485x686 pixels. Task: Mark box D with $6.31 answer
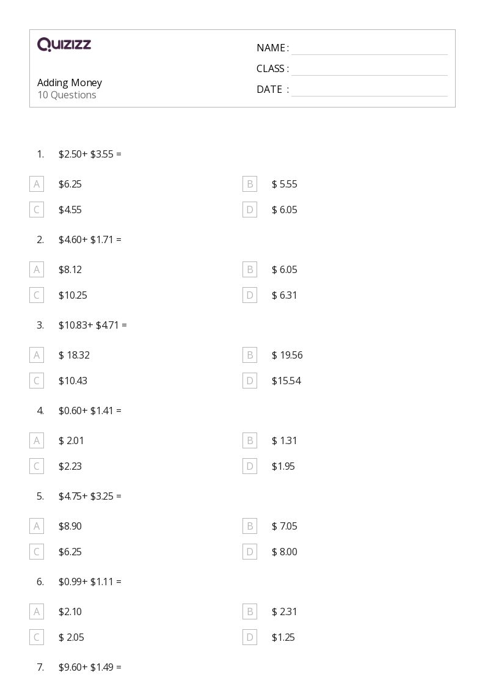click(250, 295)
